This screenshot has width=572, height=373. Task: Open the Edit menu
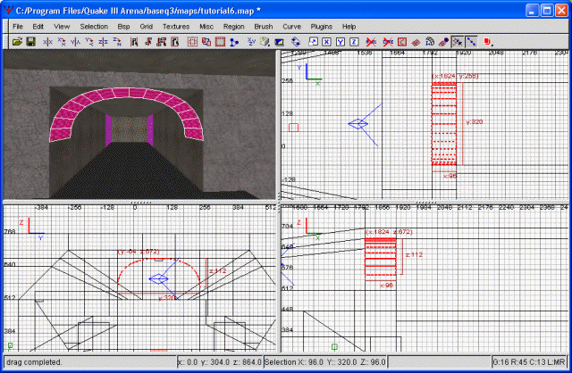click(x=38, y=26)
